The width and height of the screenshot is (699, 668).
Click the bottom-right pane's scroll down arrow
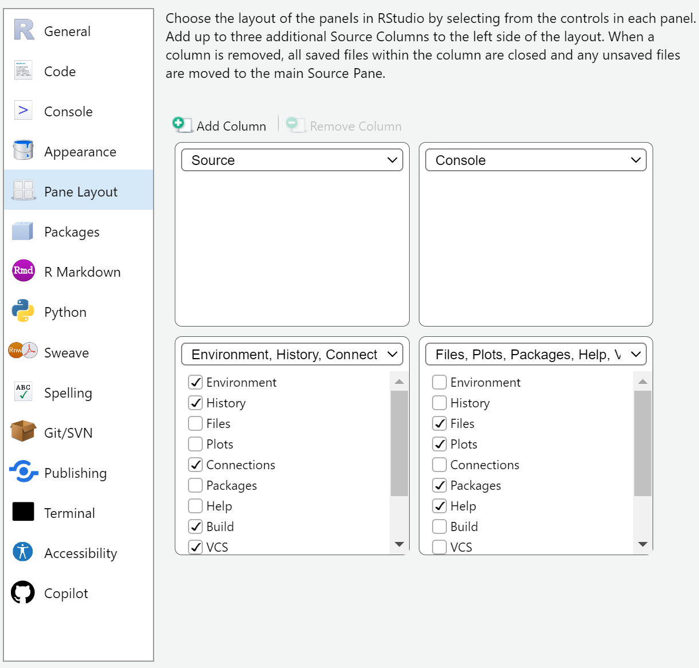[642, 544]
